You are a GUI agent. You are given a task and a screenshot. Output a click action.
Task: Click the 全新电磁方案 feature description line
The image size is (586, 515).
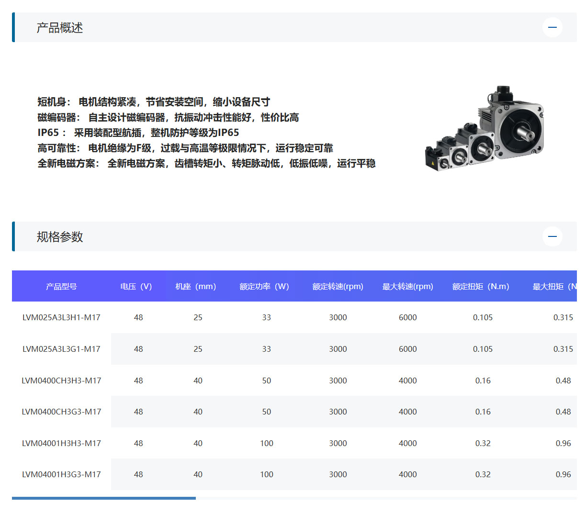tap(206, 164)
